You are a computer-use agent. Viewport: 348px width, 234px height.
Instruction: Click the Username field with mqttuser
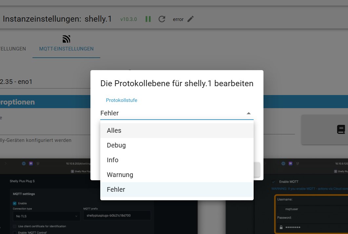pyautogui.click(x=311, y=209)
